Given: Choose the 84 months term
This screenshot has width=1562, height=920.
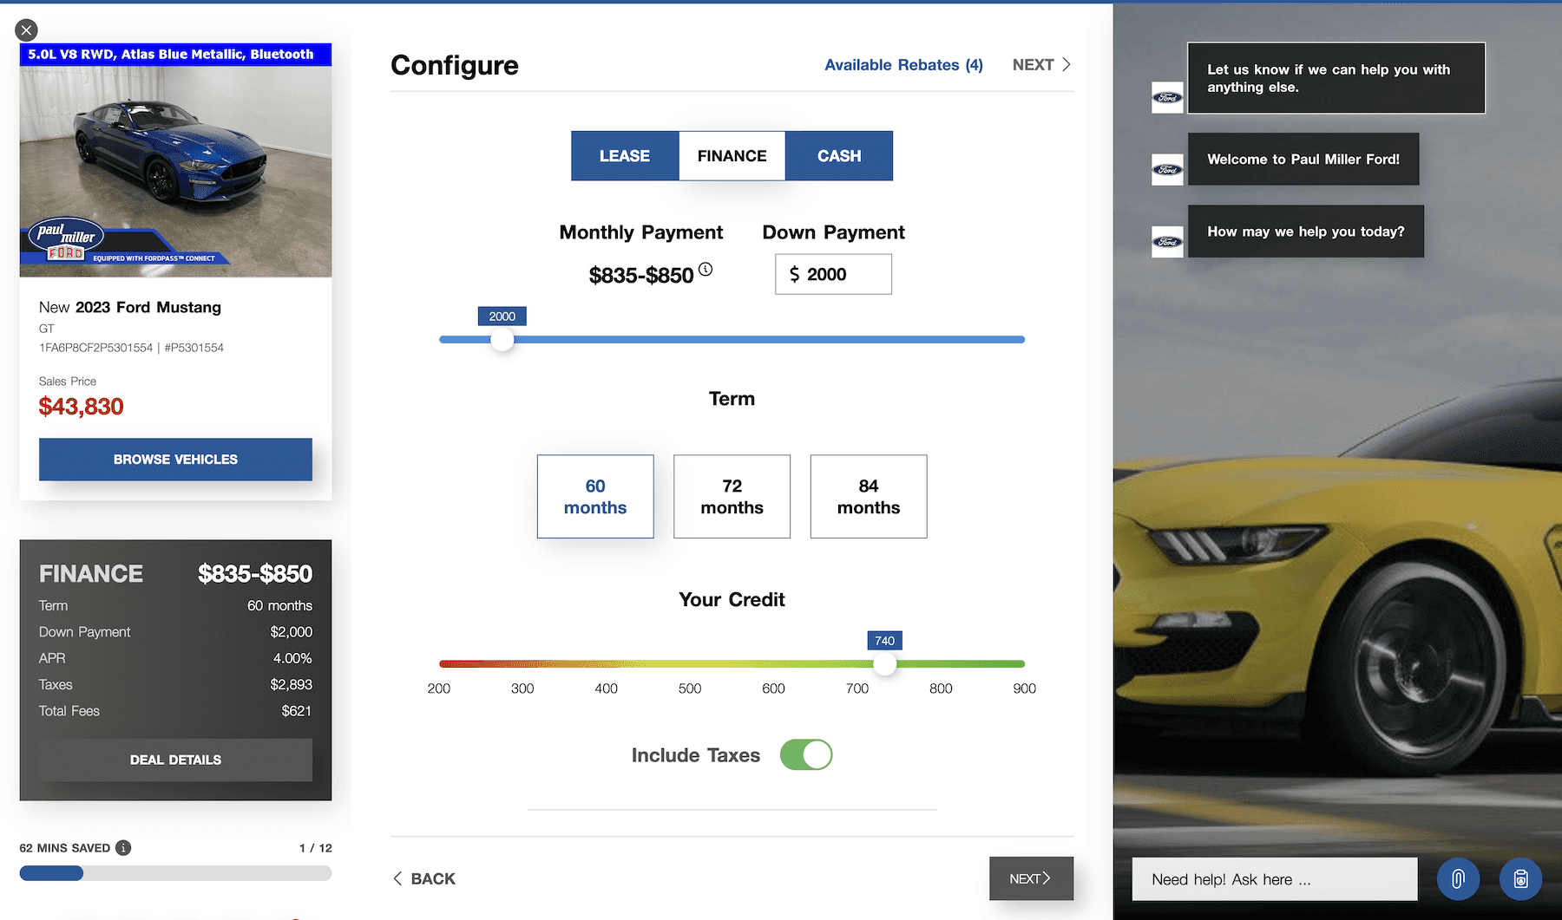Looking at the screenshot, I should (x=869, y=497).
